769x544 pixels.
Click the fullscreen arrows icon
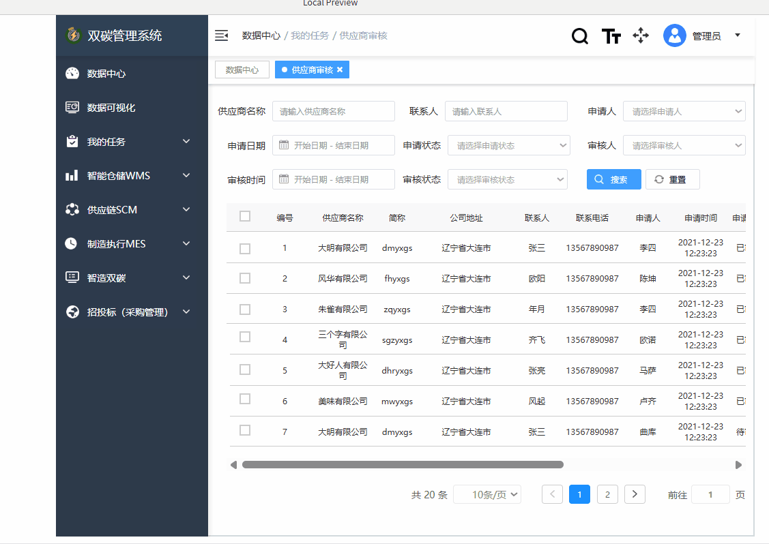tap(641, 35)
